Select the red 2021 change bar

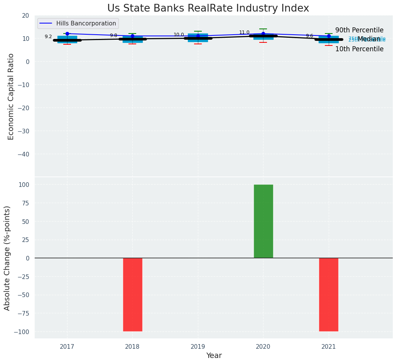pos(328,294)
